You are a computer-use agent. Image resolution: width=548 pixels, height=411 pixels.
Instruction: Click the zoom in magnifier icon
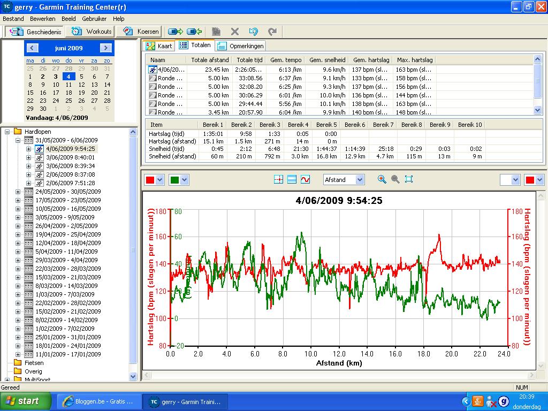(382, 180)
